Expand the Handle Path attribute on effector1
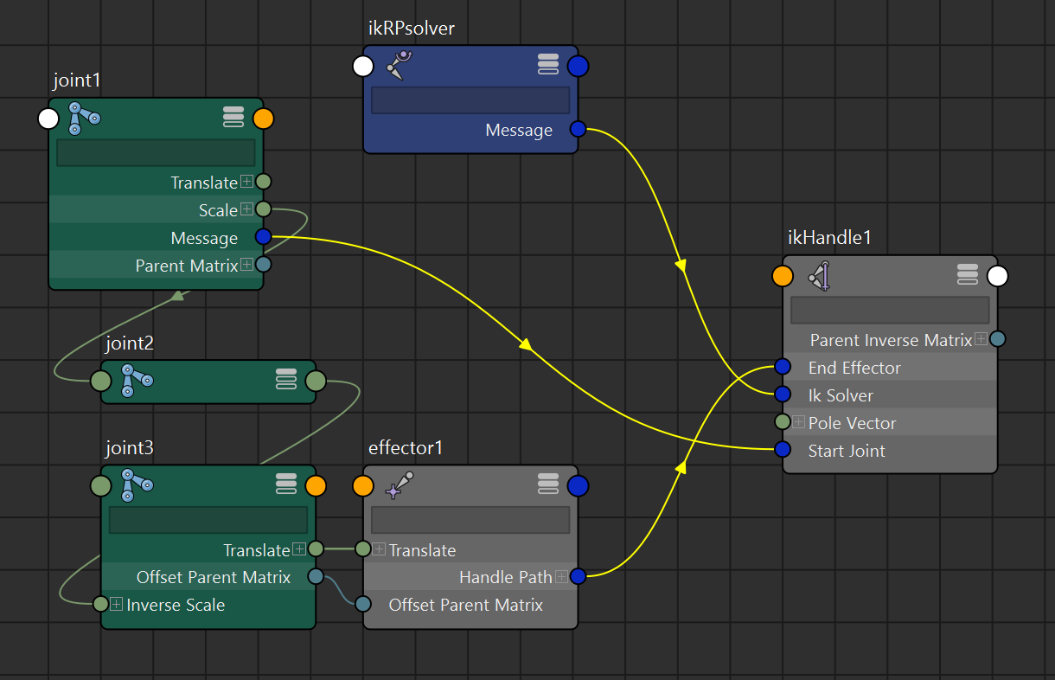Screen dimensions: 1055x680 pyautogui.click(x=561, y=576)
